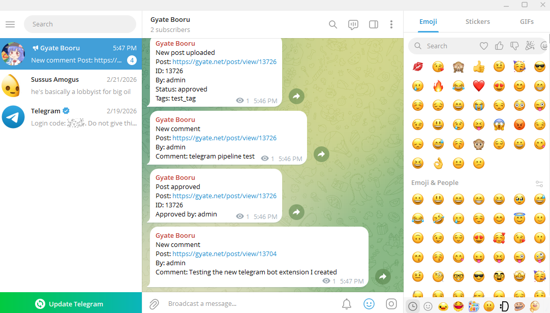Click the attach file paperclip icon
The height and width of the screenshot is (313, 550).
pos(154,304)
